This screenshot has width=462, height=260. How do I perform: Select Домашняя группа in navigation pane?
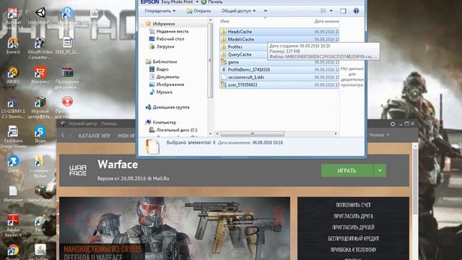167,108
